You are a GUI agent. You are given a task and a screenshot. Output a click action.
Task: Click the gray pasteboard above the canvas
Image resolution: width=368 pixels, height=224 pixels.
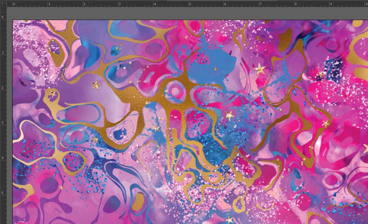[x=188, y=13]
